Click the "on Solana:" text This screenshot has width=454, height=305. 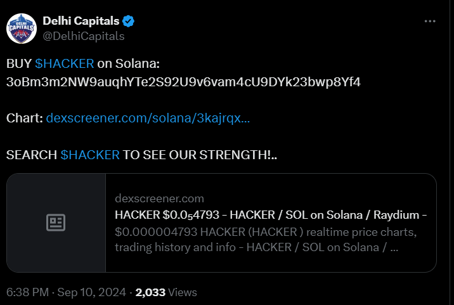coord(129,64)
